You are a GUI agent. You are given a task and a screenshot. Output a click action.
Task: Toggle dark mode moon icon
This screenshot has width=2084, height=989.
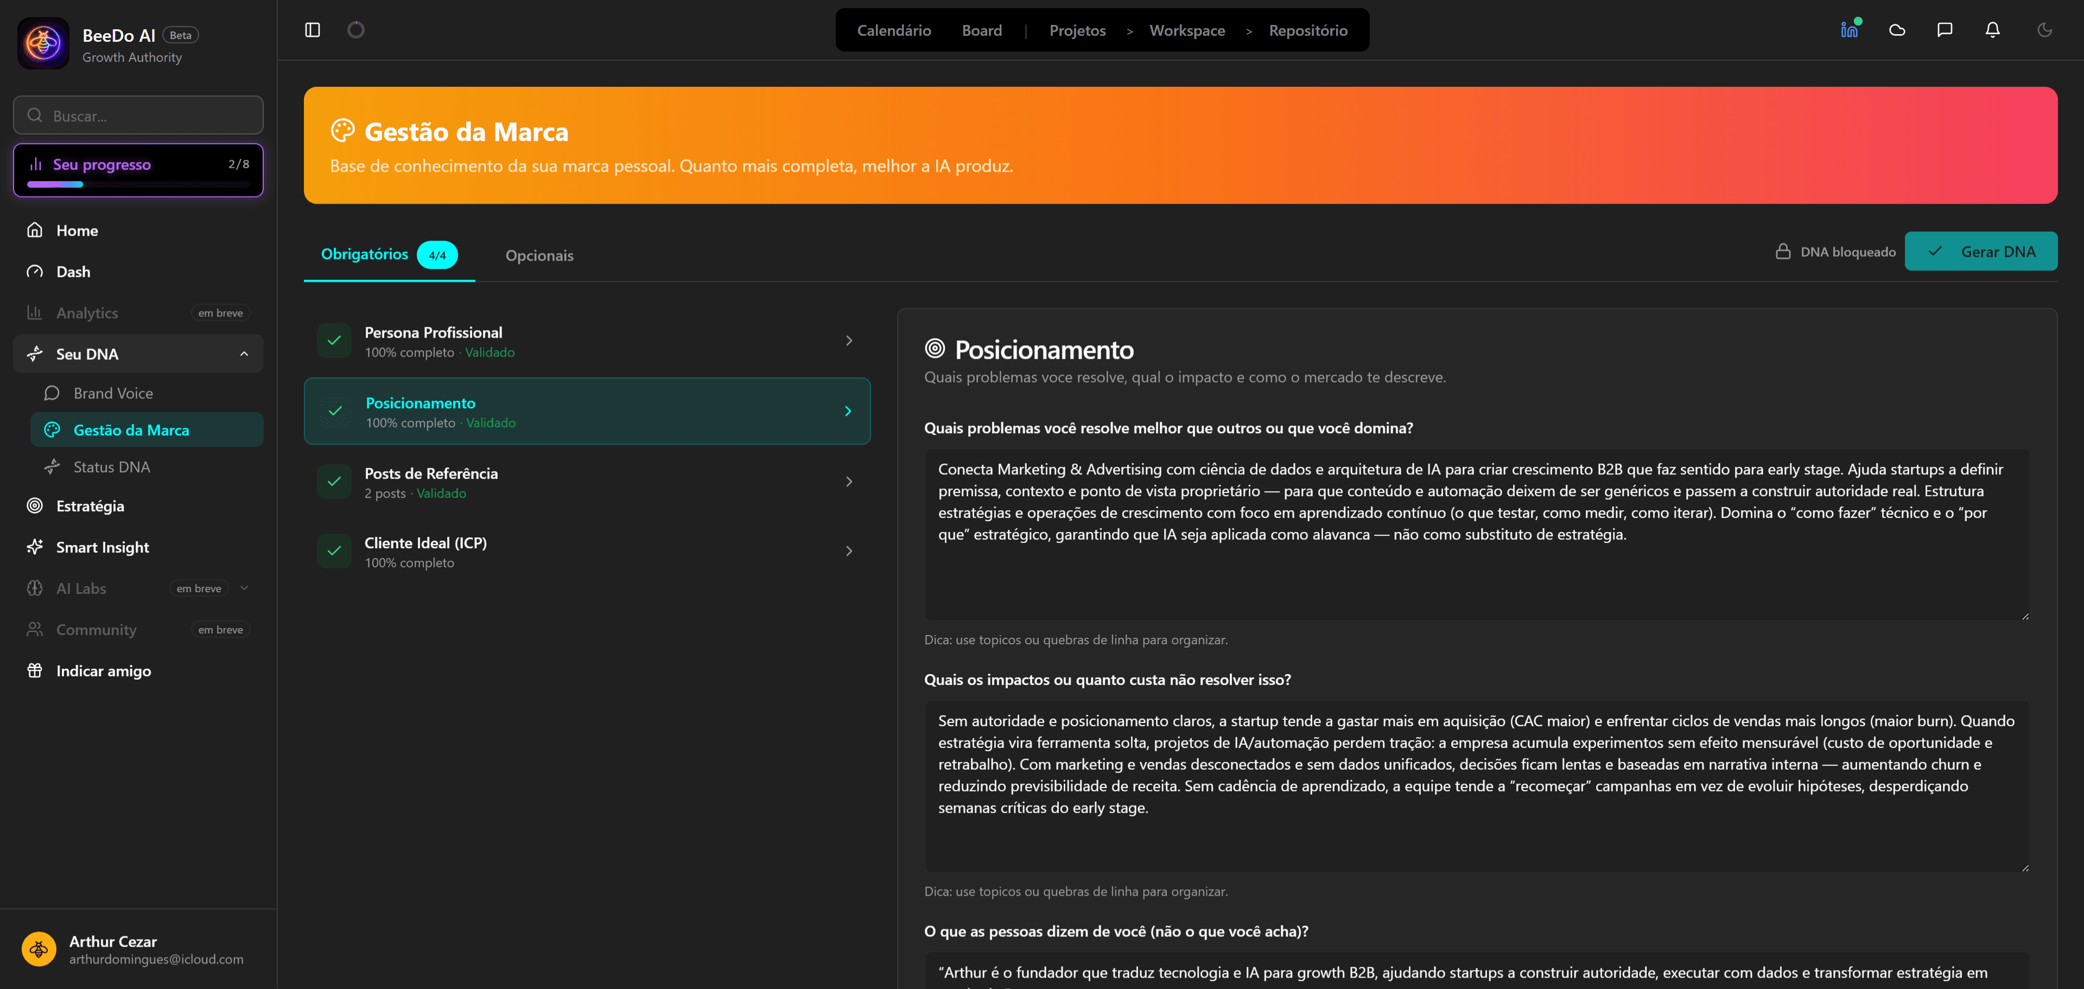click(2044, 30)
